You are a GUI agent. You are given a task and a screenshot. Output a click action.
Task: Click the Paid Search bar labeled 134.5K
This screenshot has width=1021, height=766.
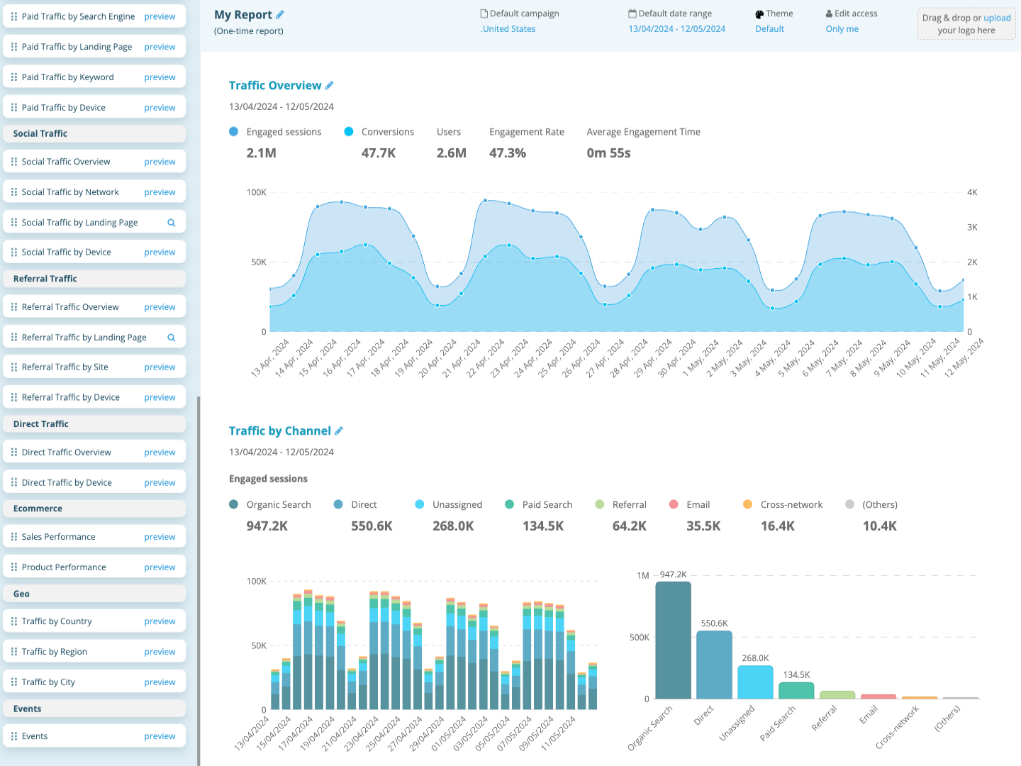tap(796, 691)
